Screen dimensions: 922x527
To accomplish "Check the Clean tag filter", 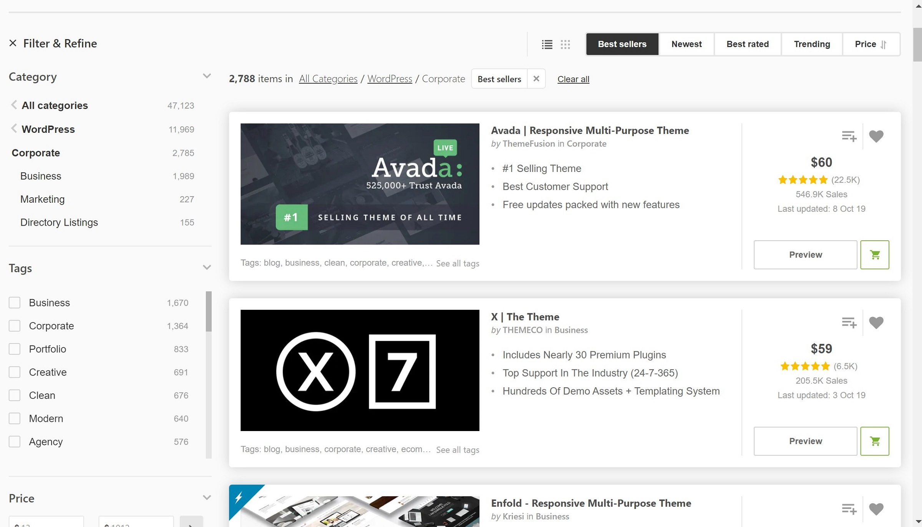I will [15, 395].
